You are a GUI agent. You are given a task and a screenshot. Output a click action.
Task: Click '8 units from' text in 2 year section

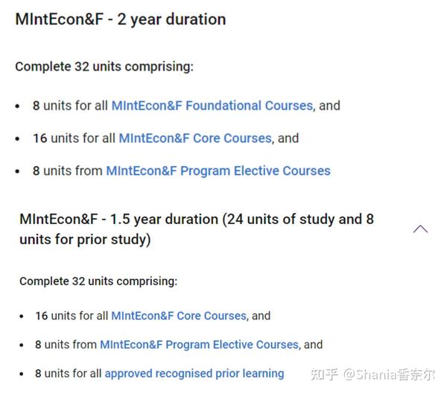(x=68, y=171)
